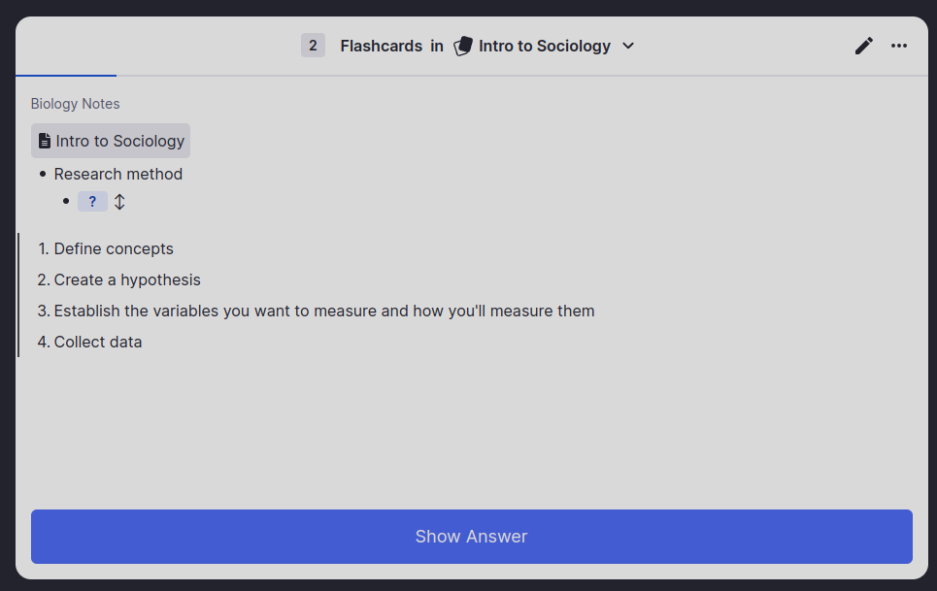Select the Research method bullet item
Image resolution: width=937 pixels, height=591 pixels.
[x=118, y=174]
